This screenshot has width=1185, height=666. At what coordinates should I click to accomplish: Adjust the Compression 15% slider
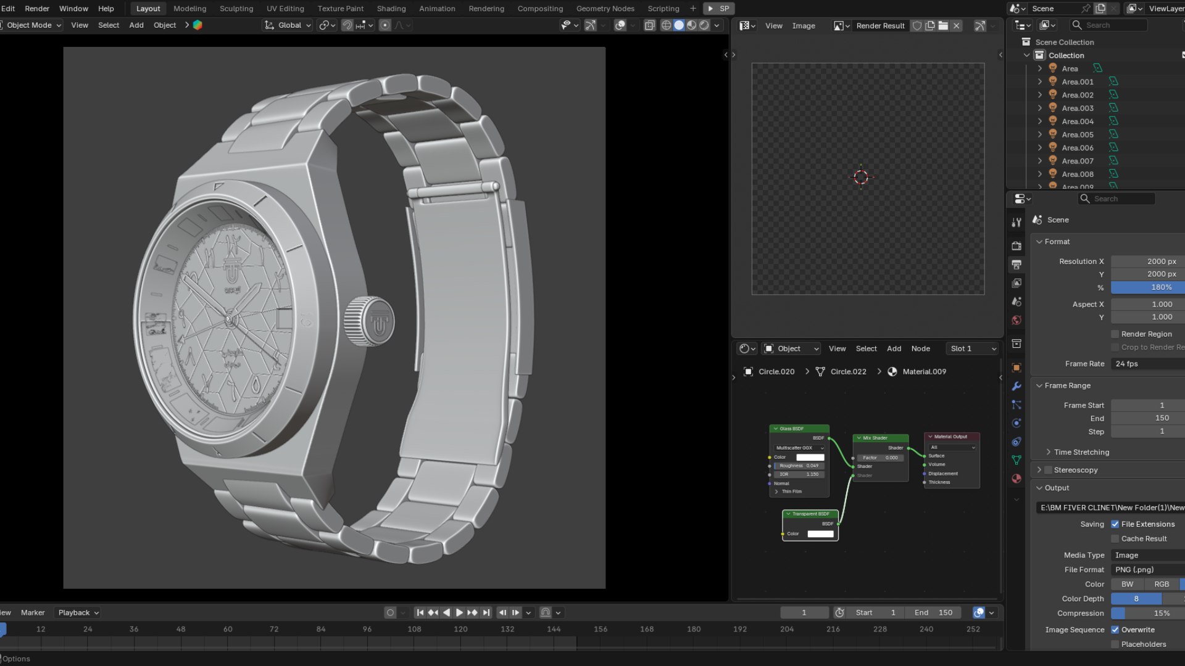[x=1148, y=614]
